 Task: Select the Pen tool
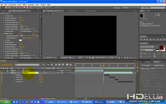(x=28, y=8)
